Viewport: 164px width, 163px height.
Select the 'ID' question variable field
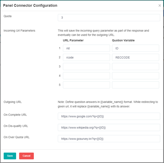tap(135, 48)
